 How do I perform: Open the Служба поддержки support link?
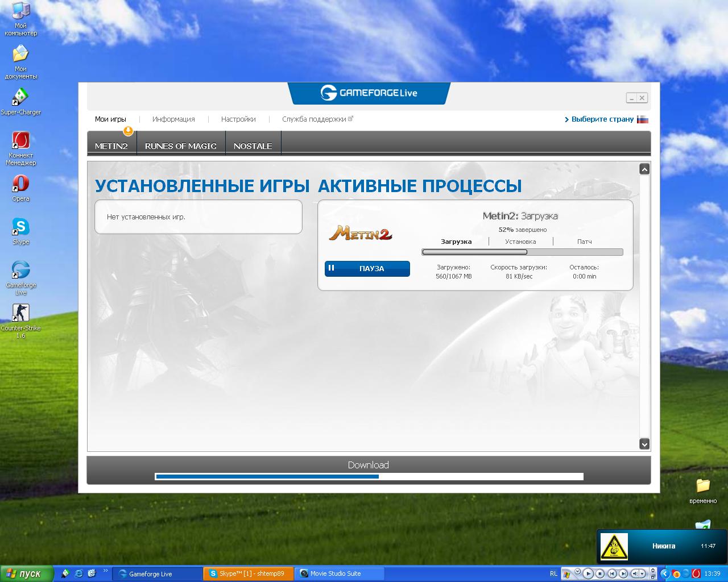pyautogui.click(x=317, y=119)
